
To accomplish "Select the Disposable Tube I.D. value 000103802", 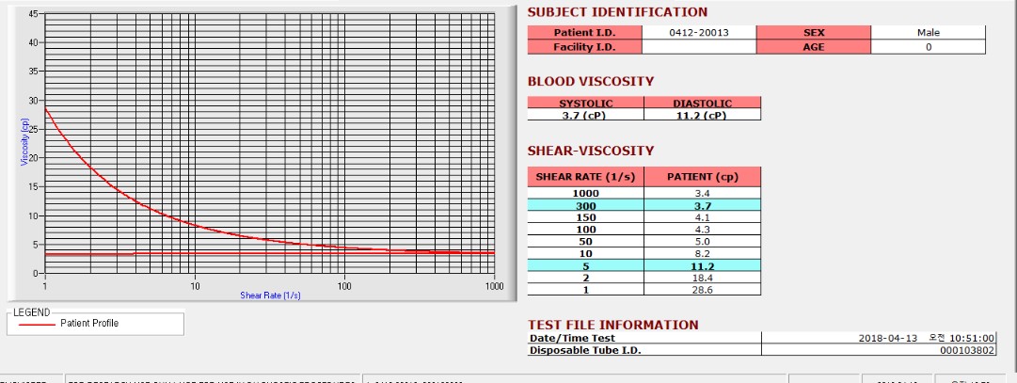I will pos(879,350).
